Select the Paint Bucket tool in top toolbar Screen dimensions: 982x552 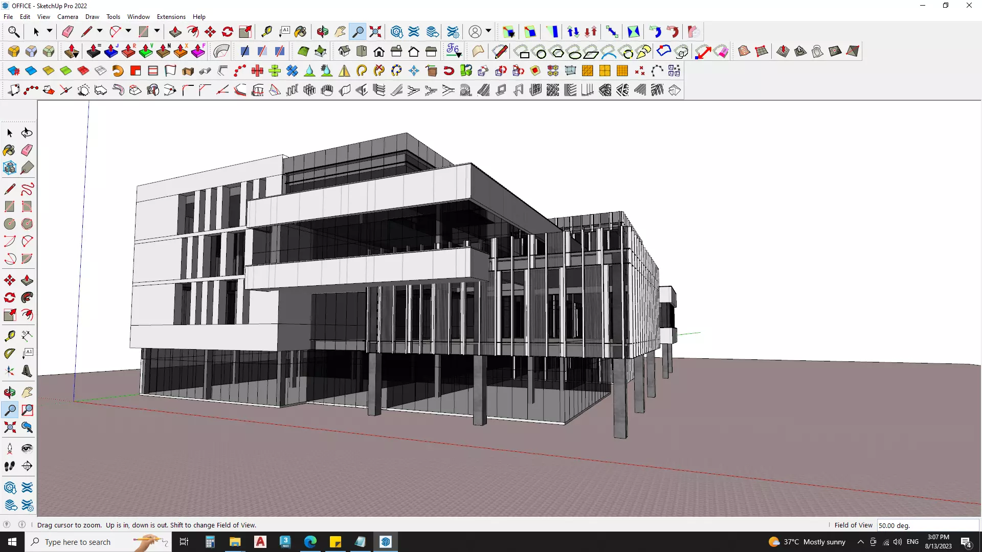pos(300,32)
